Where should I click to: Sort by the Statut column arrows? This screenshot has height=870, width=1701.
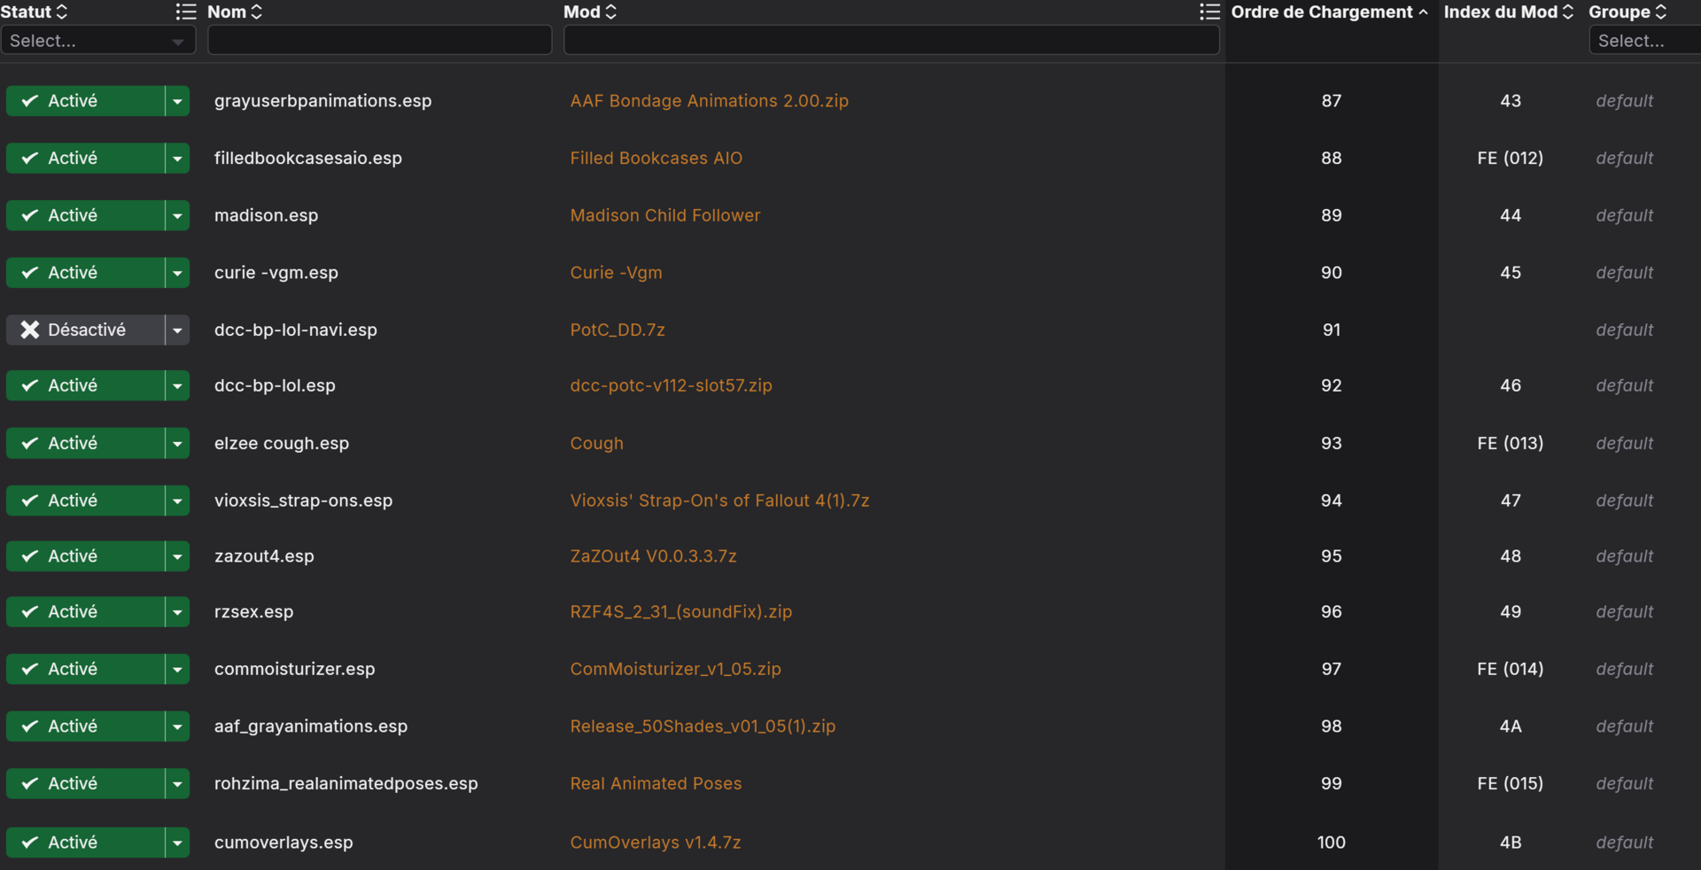pos(61,12)
